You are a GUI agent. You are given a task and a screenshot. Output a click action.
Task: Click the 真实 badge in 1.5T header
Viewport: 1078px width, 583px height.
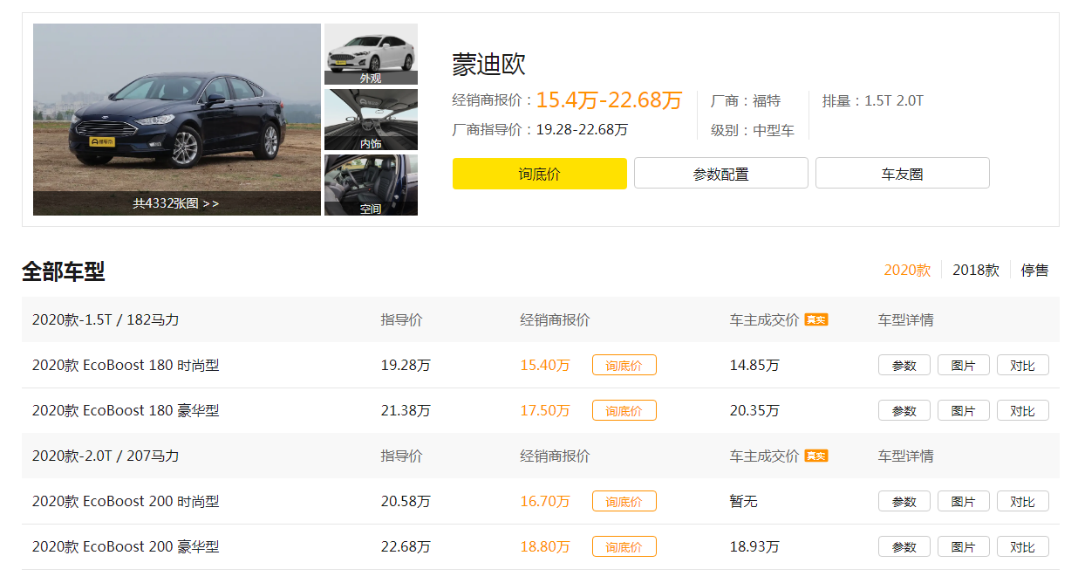pos(816,319)
